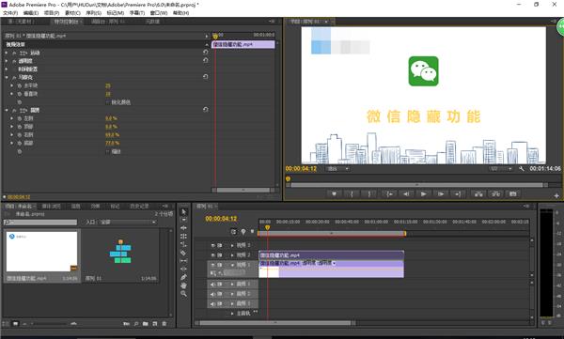Click the New Bin folder icon in project panel
The image size is (564, 339).
click(x=146, y=324)
